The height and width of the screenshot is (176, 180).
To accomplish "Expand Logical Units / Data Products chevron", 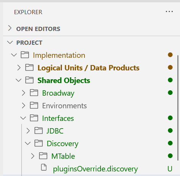I will pyautogui.click(x=19, y=68).
